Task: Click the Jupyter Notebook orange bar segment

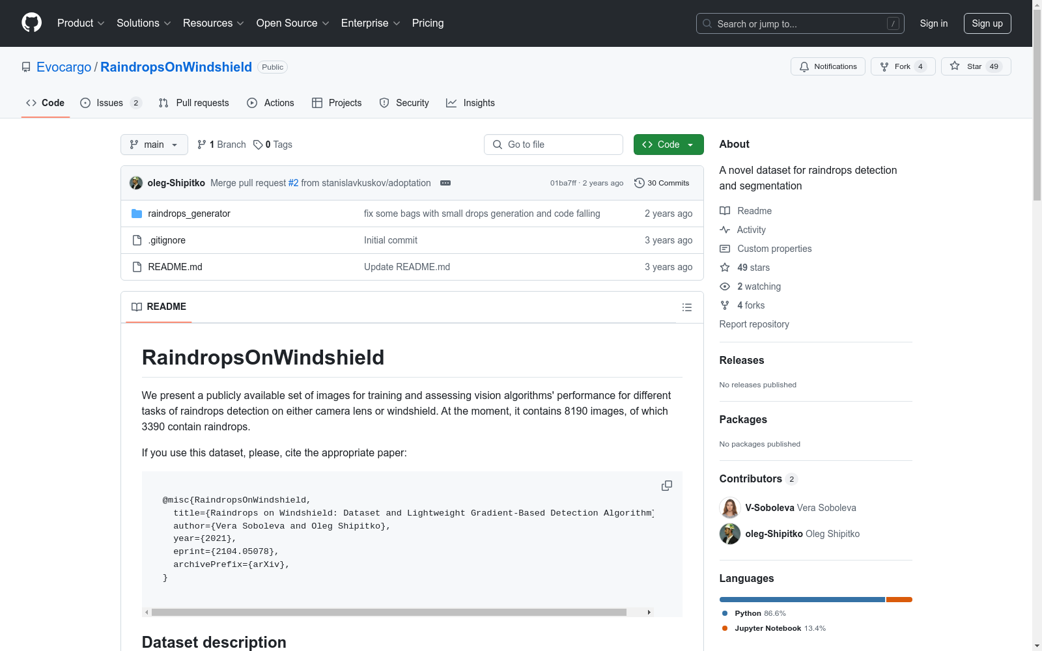Action: point(899,600)
